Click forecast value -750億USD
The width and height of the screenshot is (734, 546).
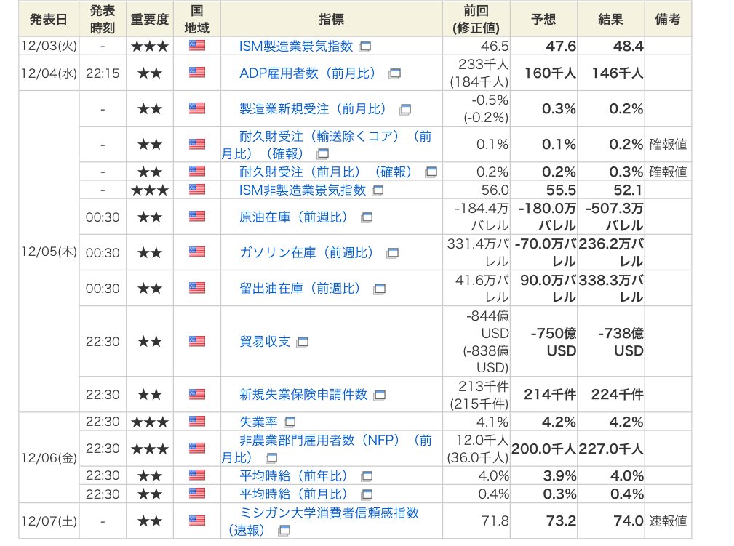pos(554,342)
